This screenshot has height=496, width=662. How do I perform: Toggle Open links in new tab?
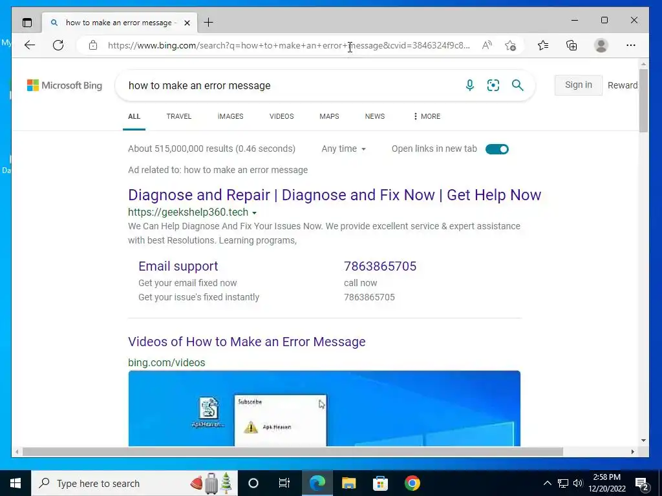pos(497,149)
